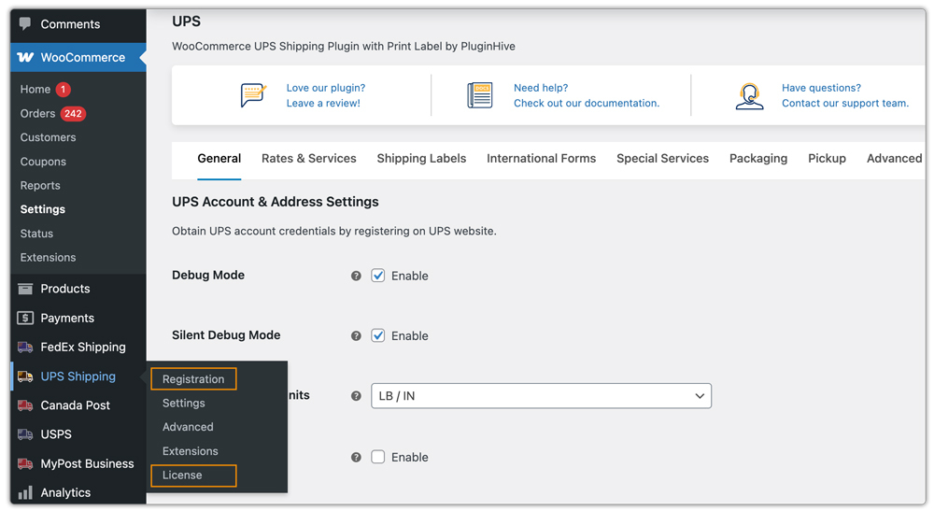934x511 pixels.
Task: Open the UPS Shipping menu
Action: [78, 376]
